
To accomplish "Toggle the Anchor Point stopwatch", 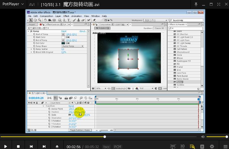I will [49, 109].
